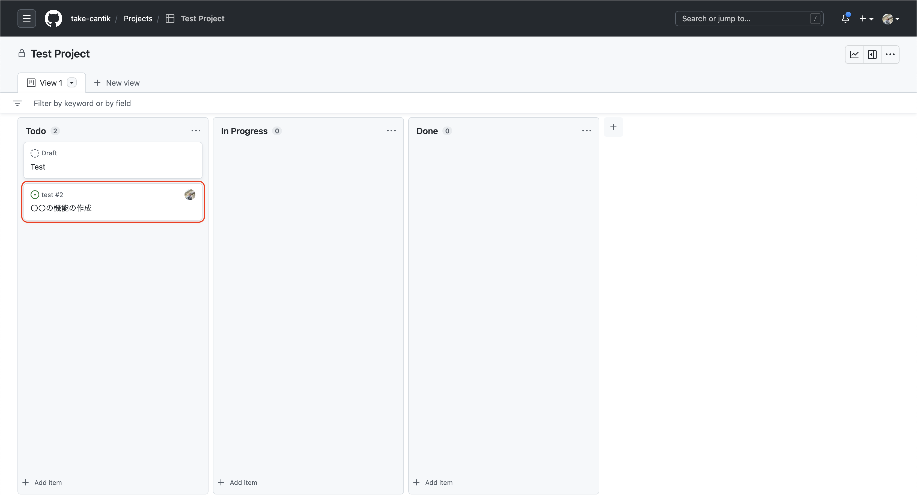Open filter settings via the filter icon

coord(17,103)
